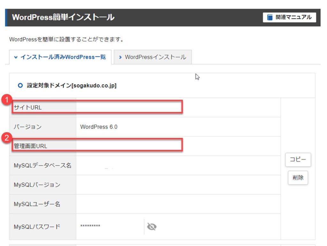
Task: Click the circle bullet icon beside 設定対象ドメイン
Action: 20,86
